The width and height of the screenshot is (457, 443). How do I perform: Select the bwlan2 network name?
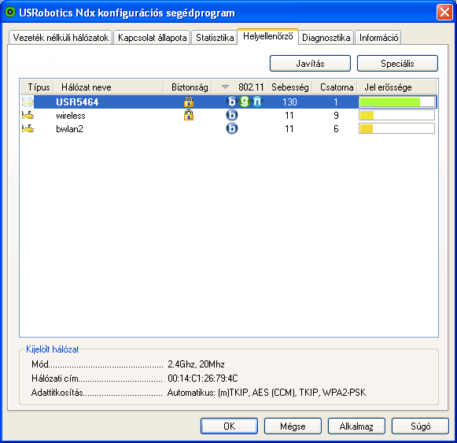[x=69, y=128]
